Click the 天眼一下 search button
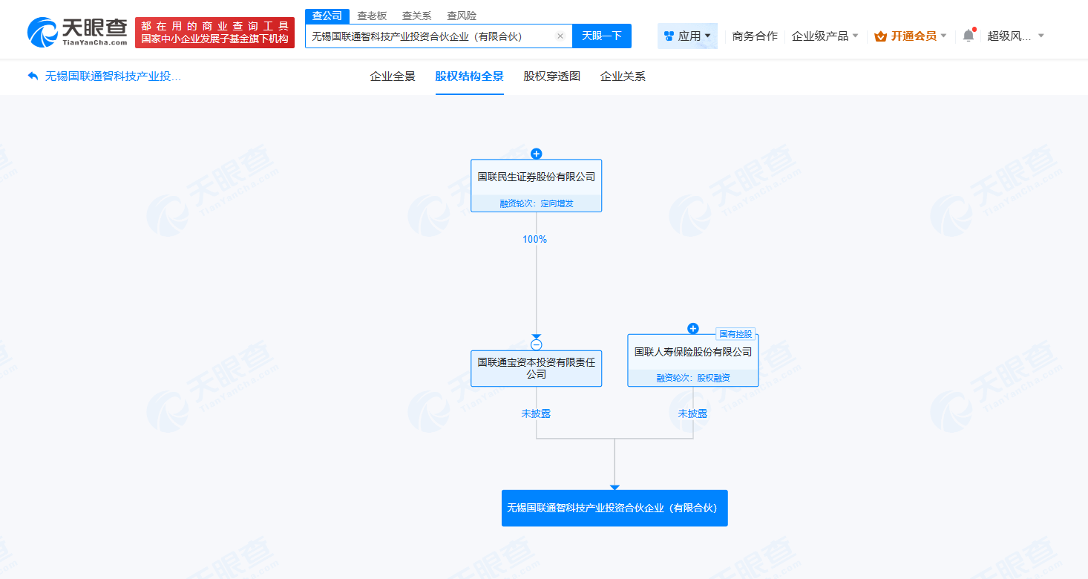This screenshot has width=1088, height=579. [602, 36]
